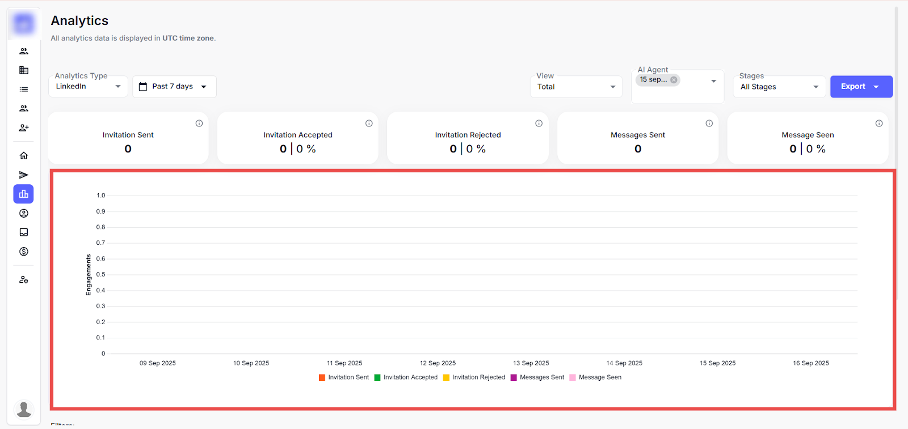Open the add person icon
The width and height of the screenshot is (908, 429).
(x=24, y=128)
